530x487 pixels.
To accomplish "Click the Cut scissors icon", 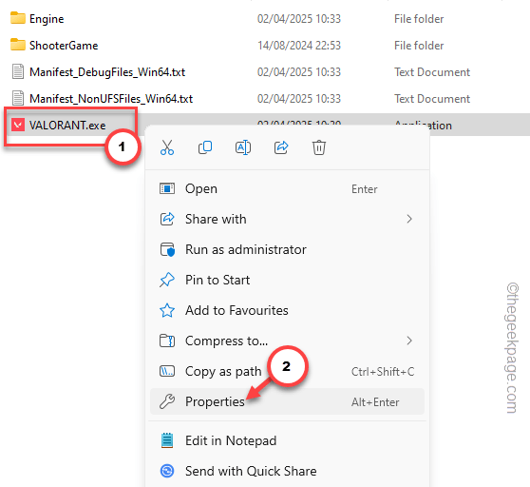I will 167,147.
